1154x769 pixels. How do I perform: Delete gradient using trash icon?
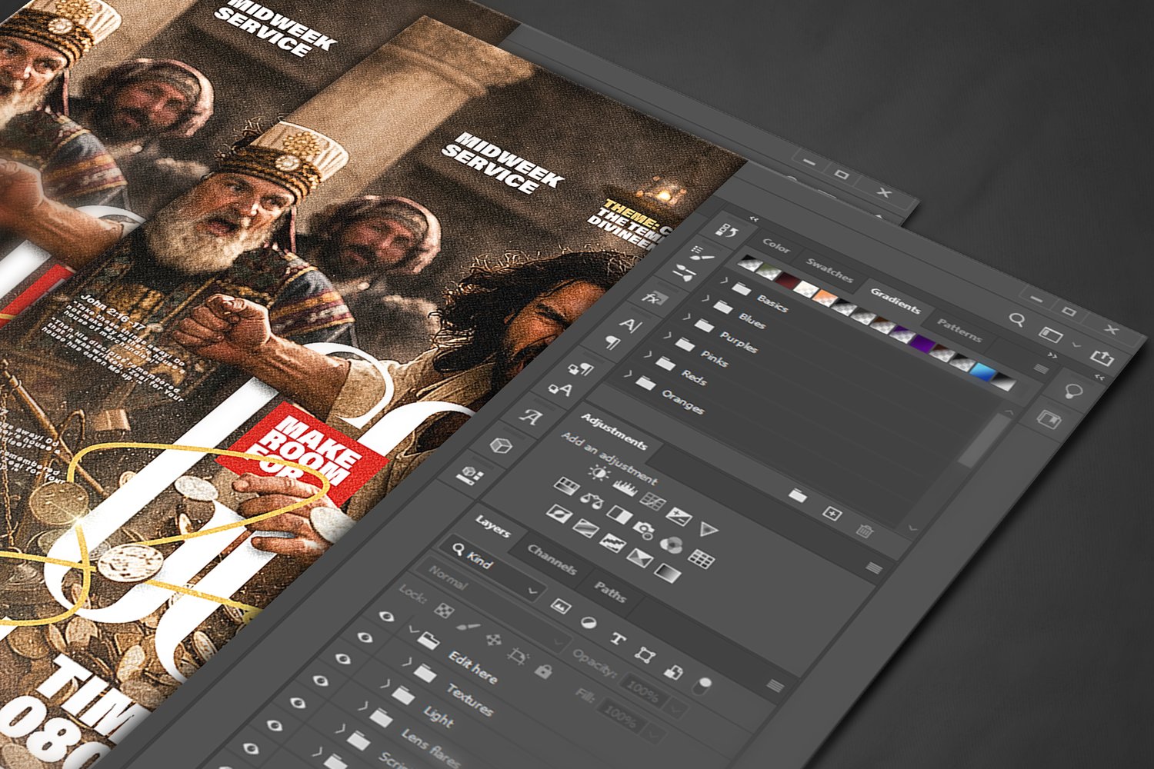pyautogui.click(x=865, y=531)
